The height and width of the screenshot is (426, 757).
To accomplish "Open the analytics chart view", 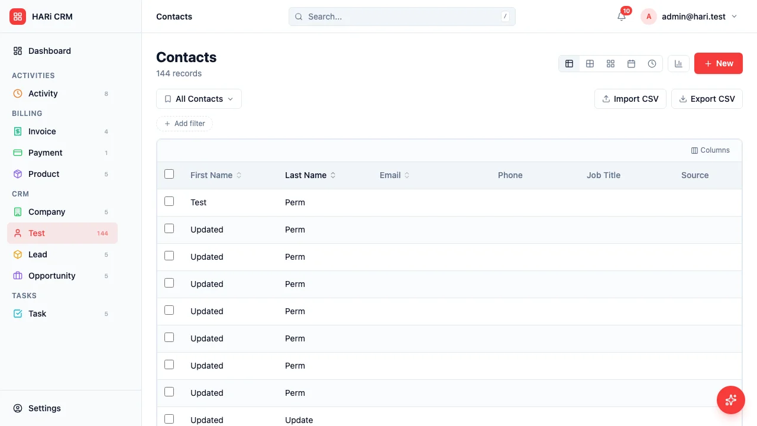I will point(678,63).
